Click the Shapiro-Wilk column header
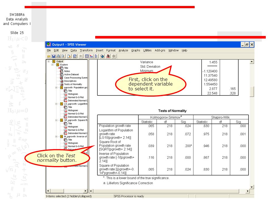The height and width of the screenshot is (204, 272). coord(220,117)
